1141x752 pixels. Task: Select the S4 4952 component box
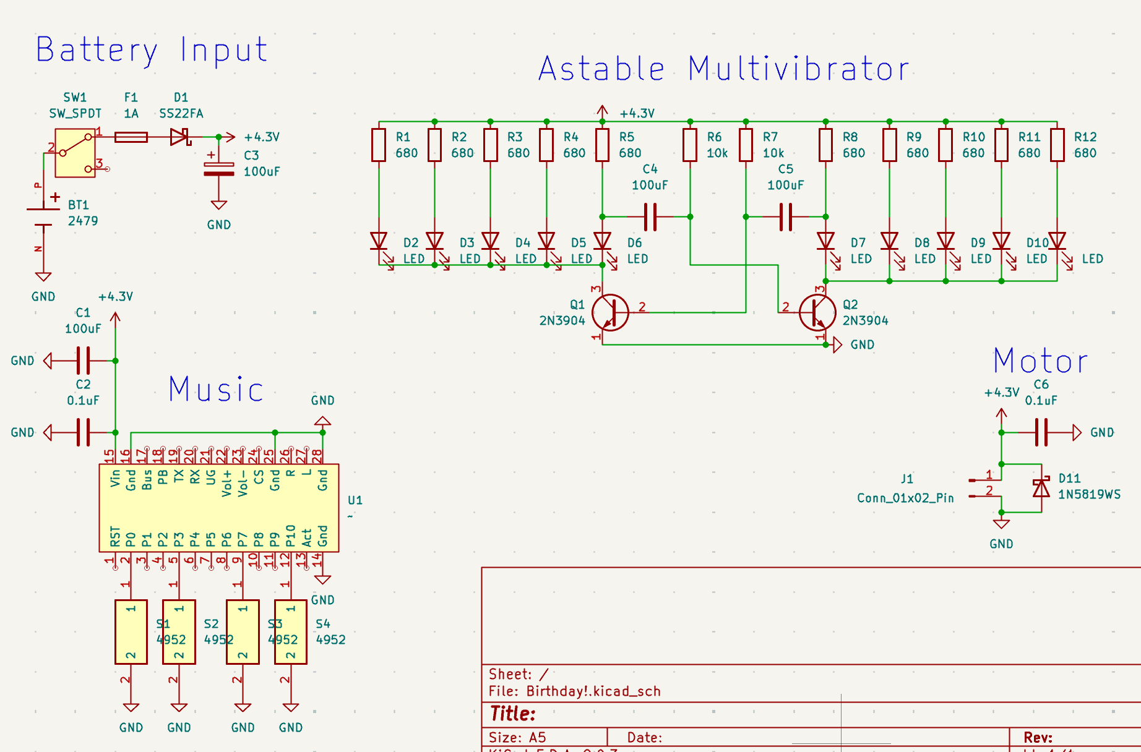tap(291, 632)
